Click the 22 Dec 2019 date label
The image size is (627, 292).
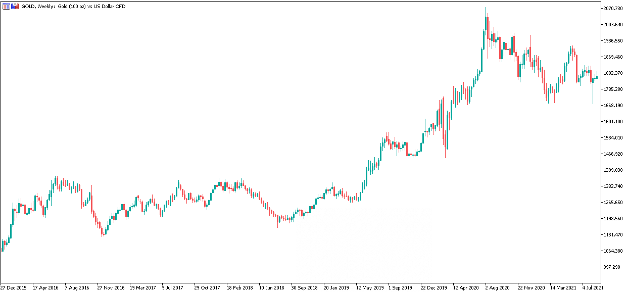click(434, 287)
